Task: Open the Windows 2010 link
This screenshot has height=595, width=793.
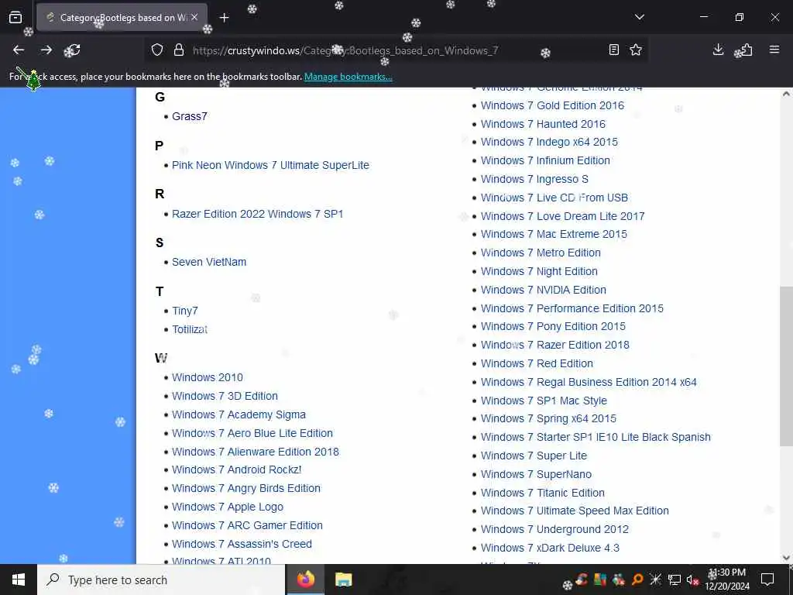Action: (x=208, y=377)
